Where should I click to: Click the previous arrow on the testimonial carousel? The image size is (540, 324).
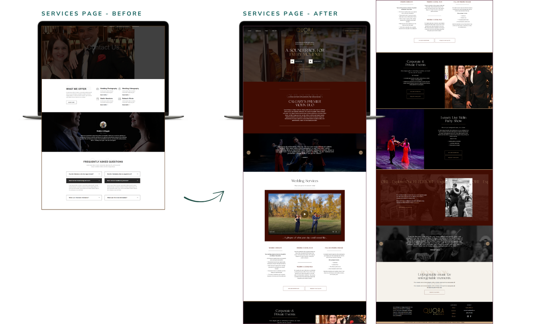tap(248, 152)
